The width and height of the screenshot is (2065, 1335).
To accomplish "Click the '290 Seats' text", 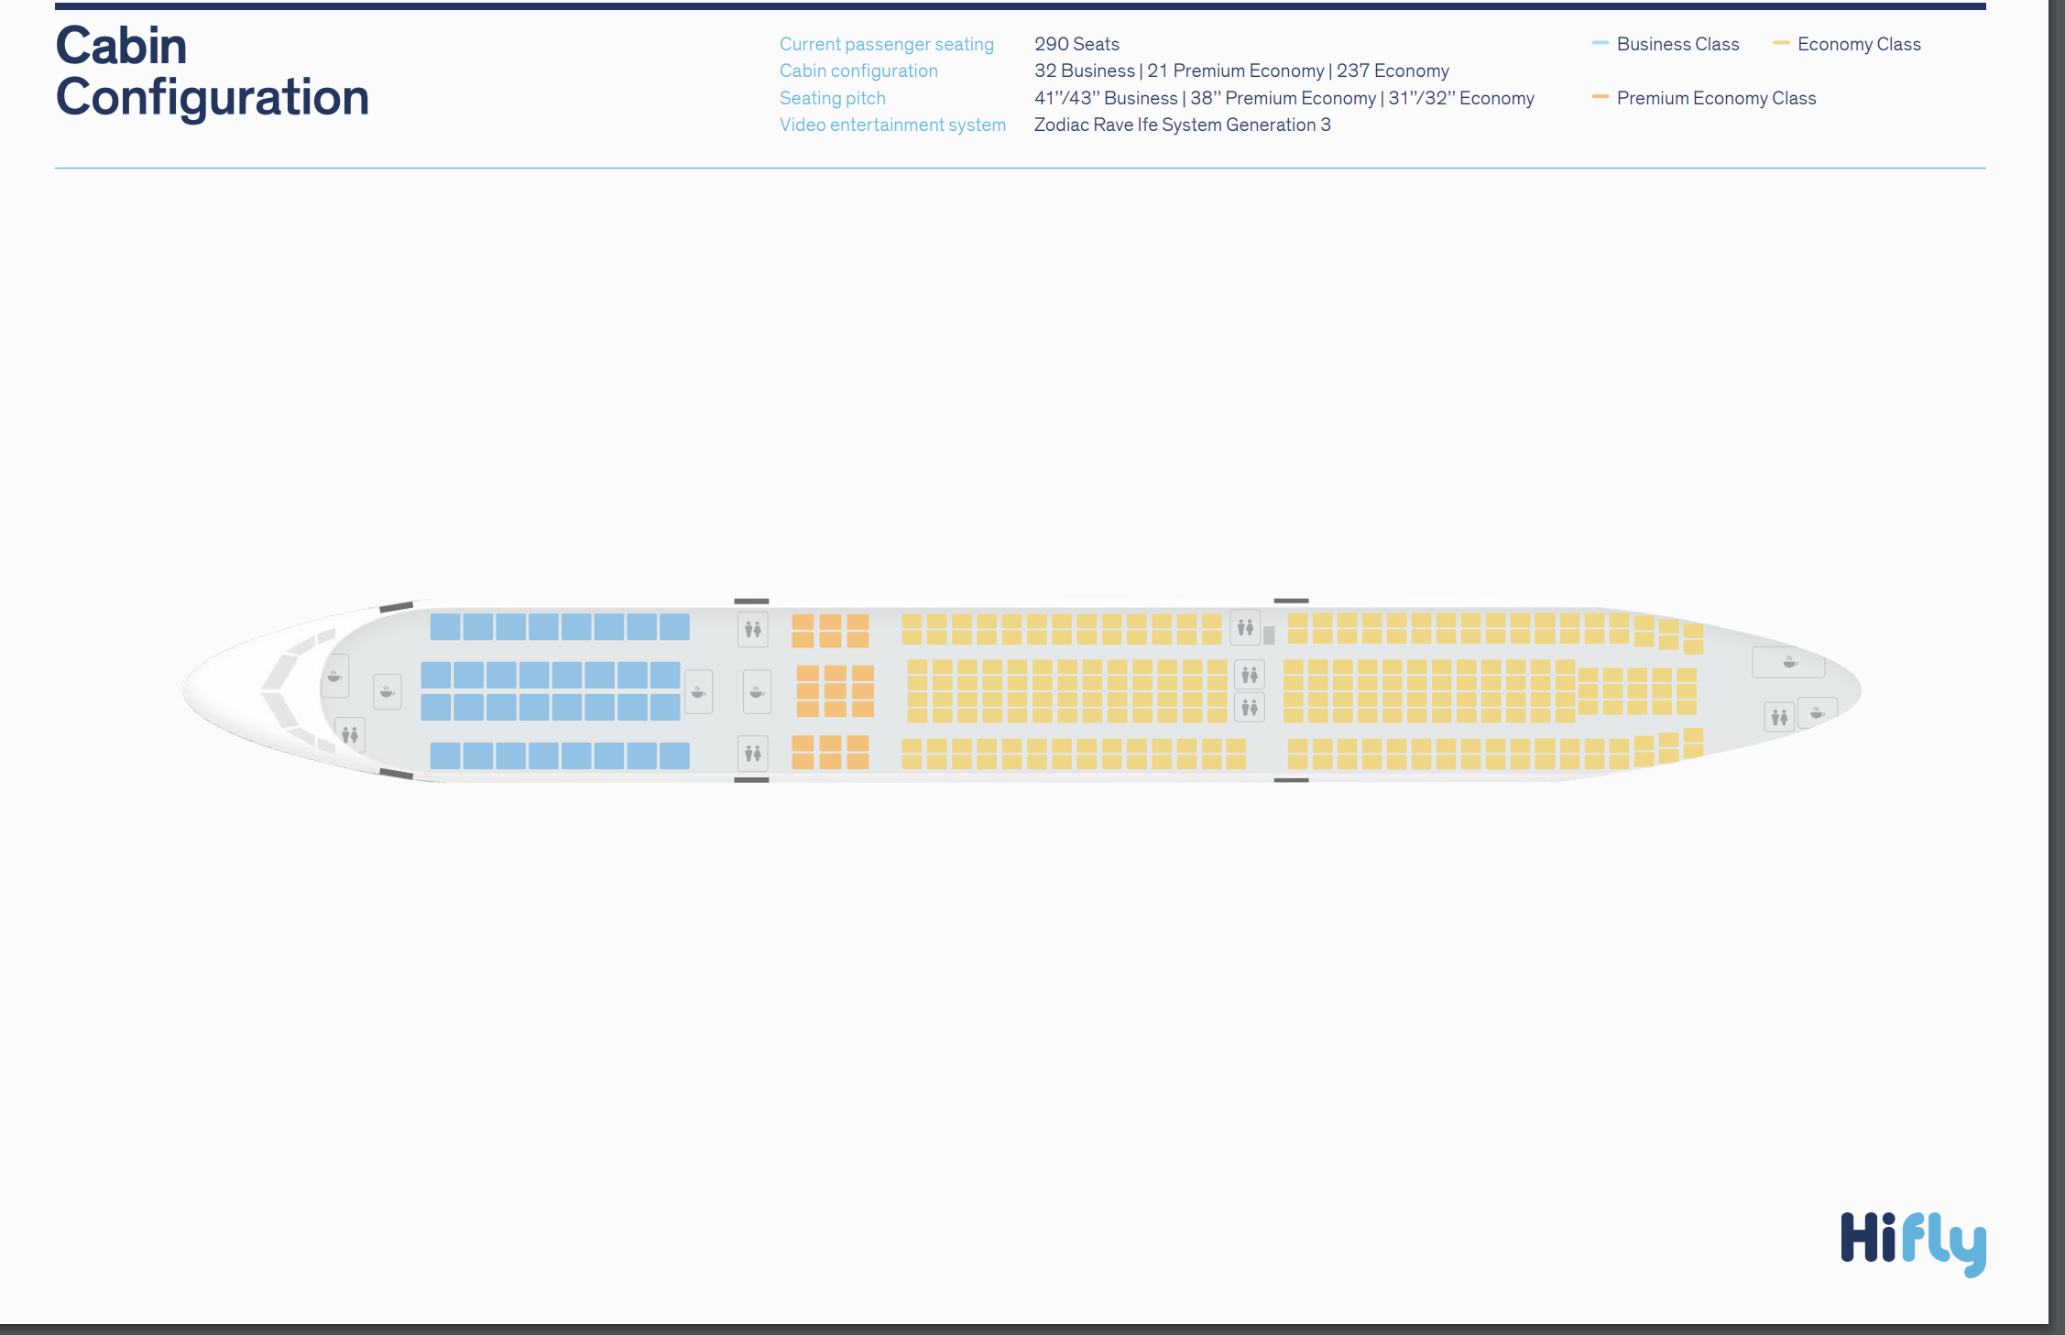I will (1076, 44).
